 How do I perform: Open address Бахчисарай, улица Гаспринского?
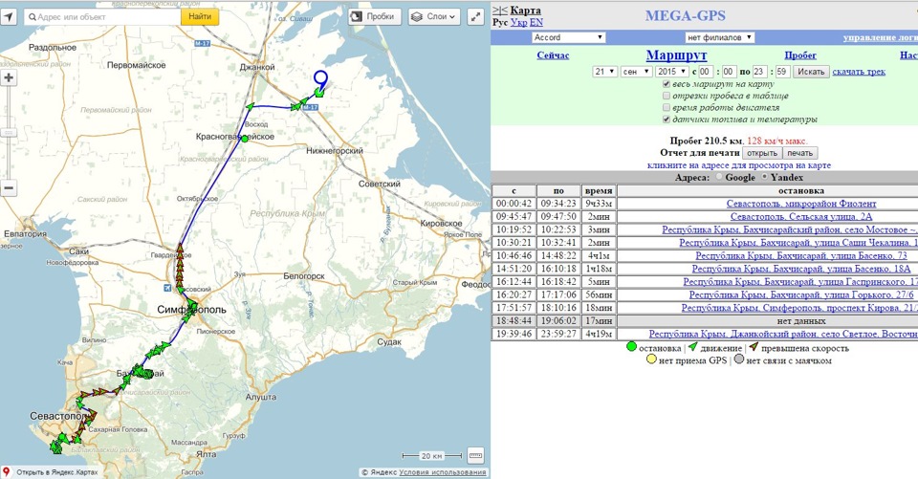point(800,282)
